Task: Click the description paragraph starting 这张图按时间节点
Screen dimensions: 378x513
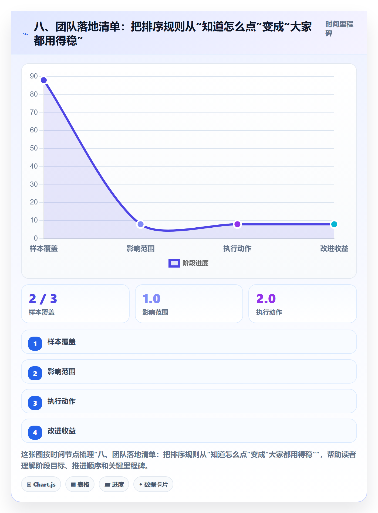Action: click(188, 460)
